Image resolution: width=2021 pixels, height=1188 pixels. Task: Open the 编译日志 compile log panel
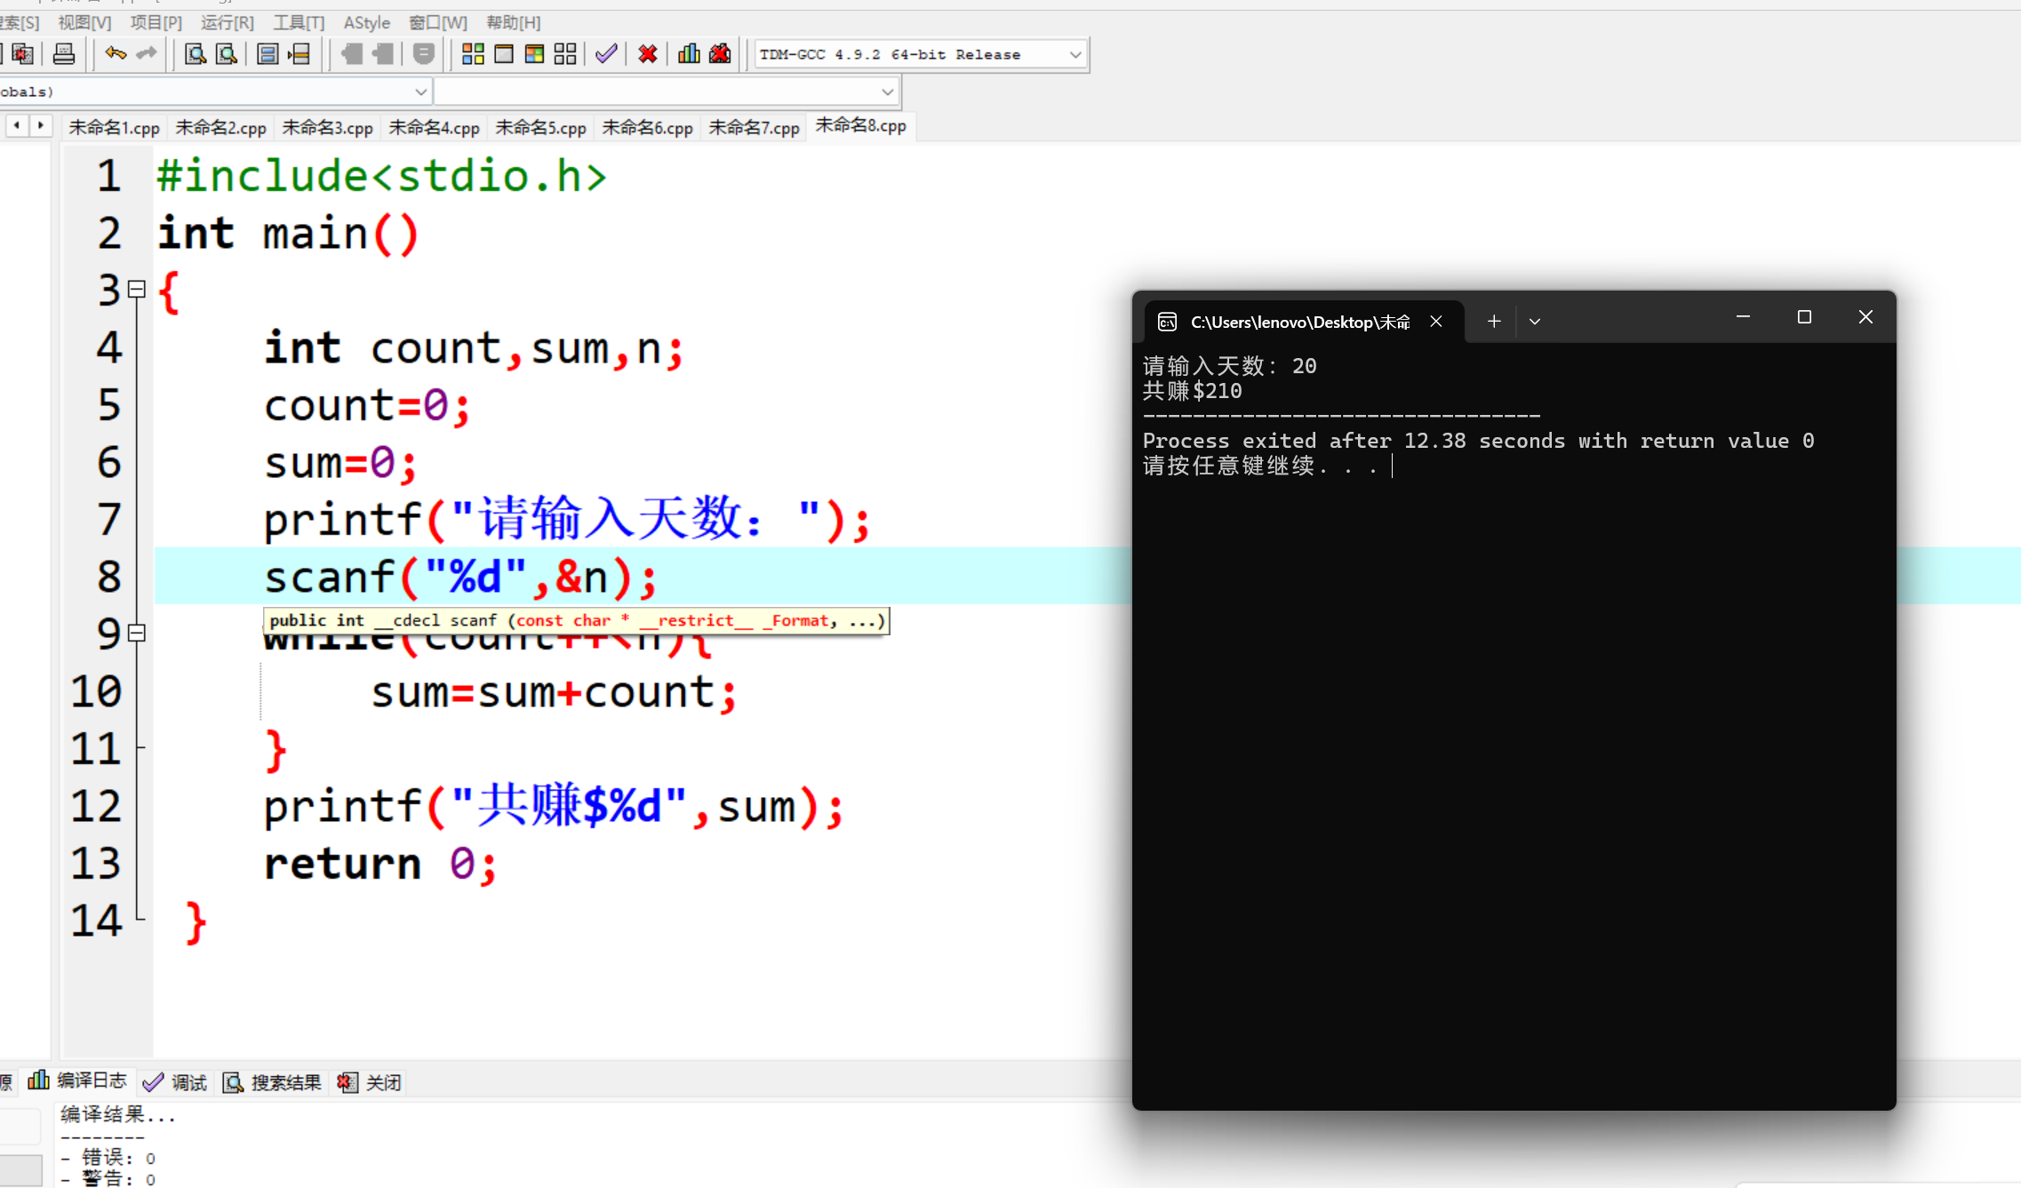(78, 1080)
